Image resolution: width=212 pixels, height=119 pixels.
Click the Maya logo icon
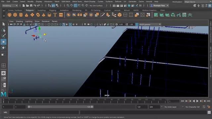pos(4,94)
